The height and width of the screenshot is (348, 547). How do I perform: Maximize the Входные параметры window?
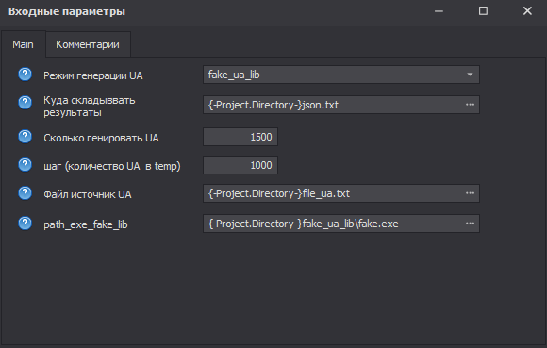(483, 11)
